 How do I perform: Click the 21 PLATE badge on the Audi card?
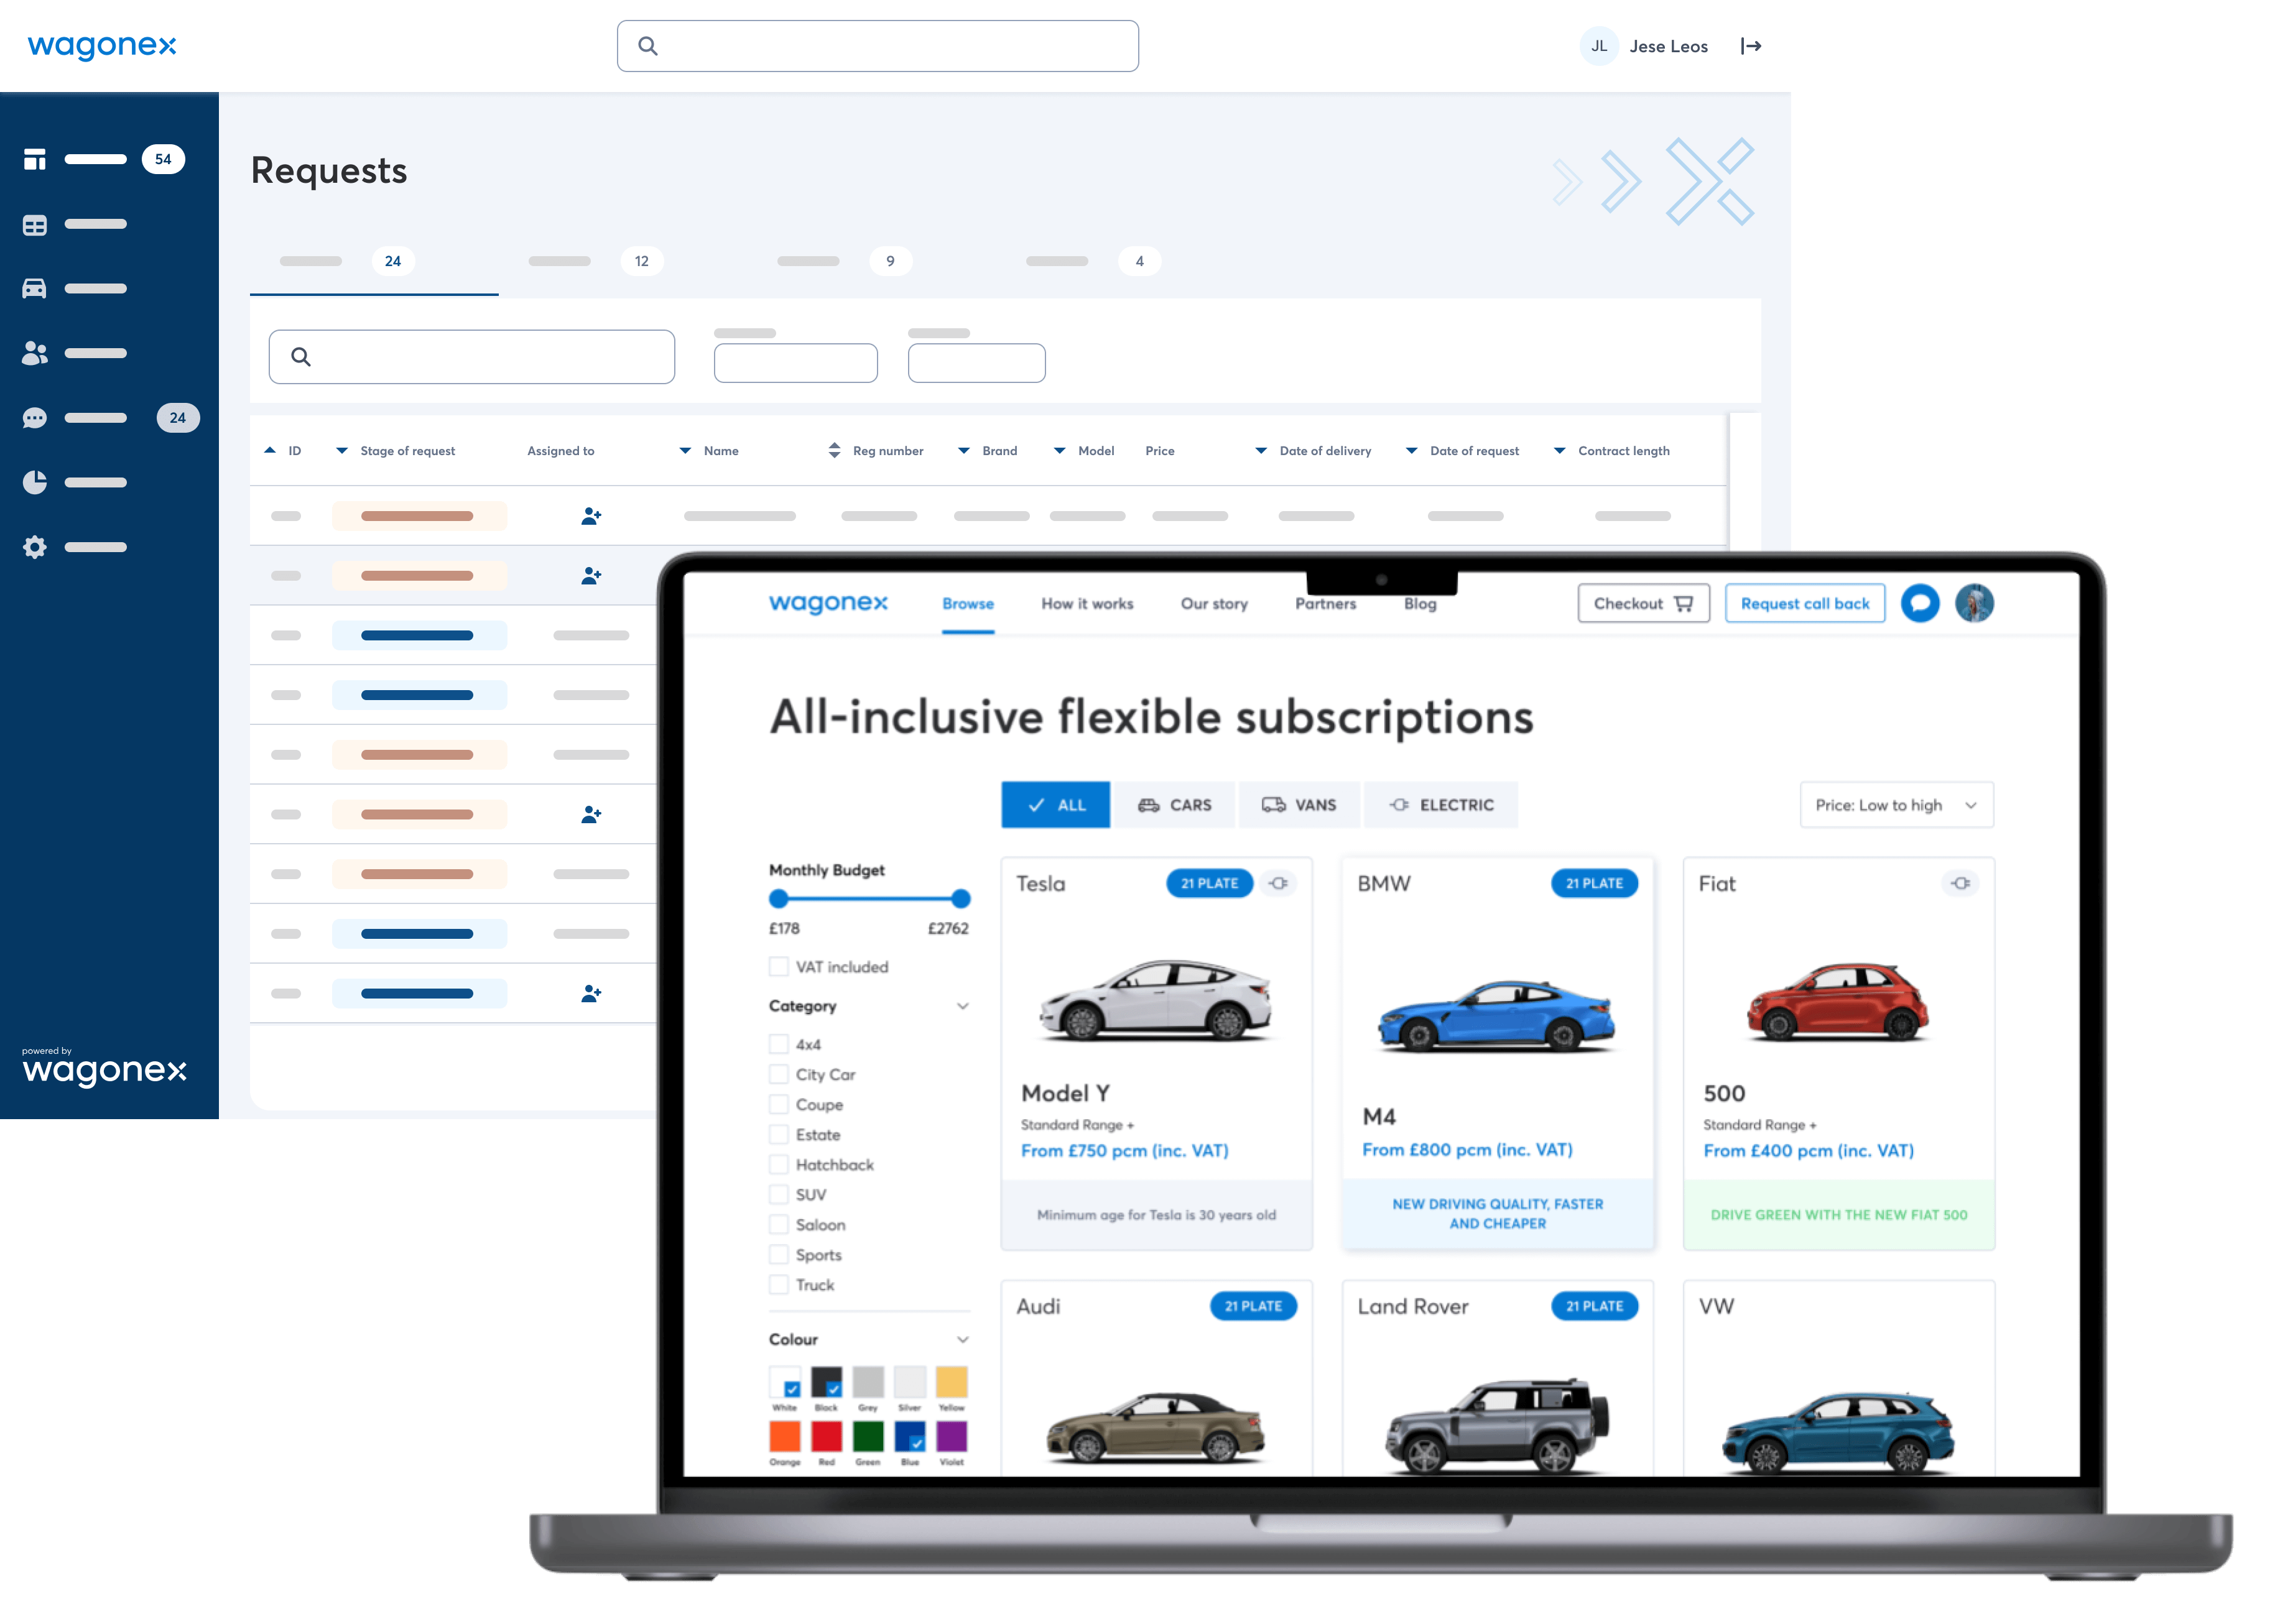[x=1253, y=1306]
